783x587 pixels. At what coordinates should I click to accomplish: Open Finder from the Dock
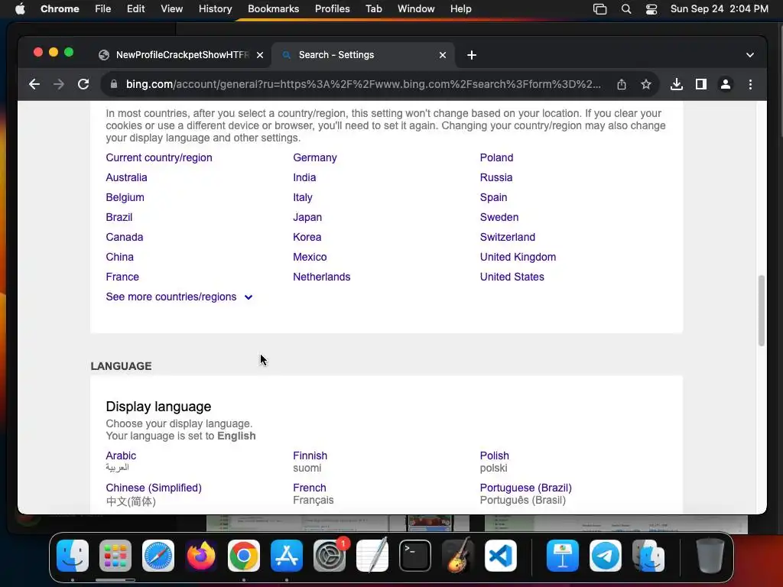(73, 556)
